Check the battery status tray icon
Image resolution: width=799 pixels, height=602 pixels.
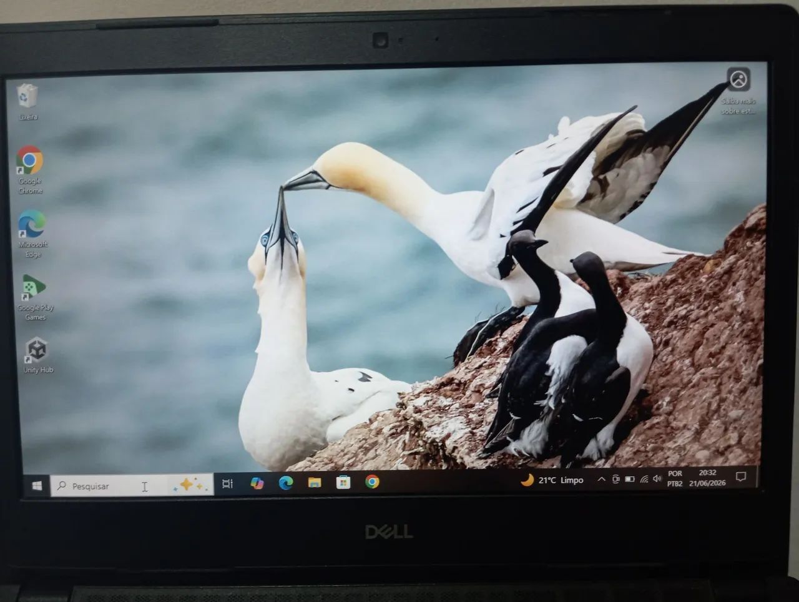click(630, 479)
